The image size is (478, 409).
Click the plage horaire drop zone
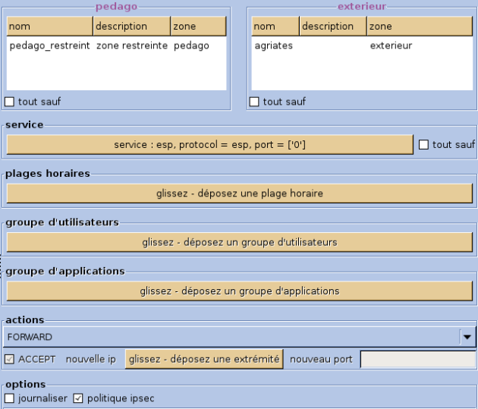[240, 193]
